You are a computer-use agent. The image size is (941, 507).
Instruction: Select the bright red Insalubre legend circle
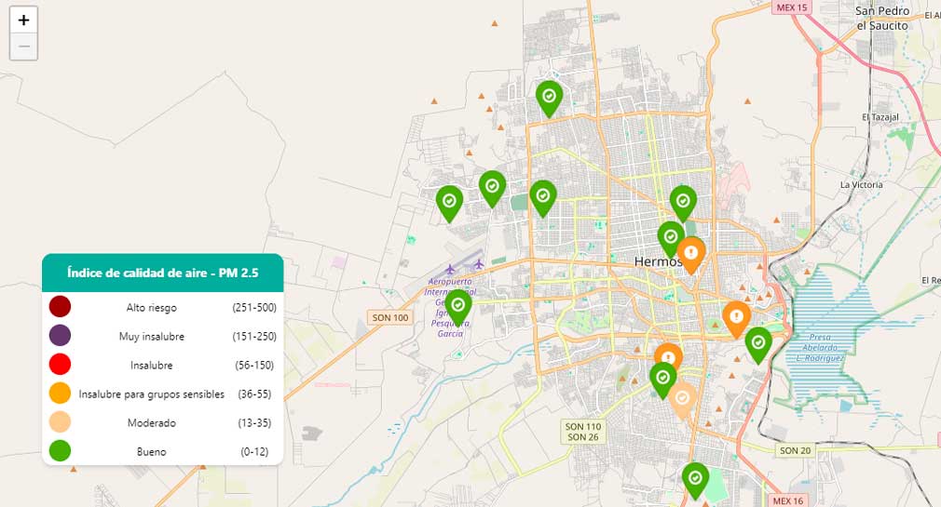(x=61, y=365)
